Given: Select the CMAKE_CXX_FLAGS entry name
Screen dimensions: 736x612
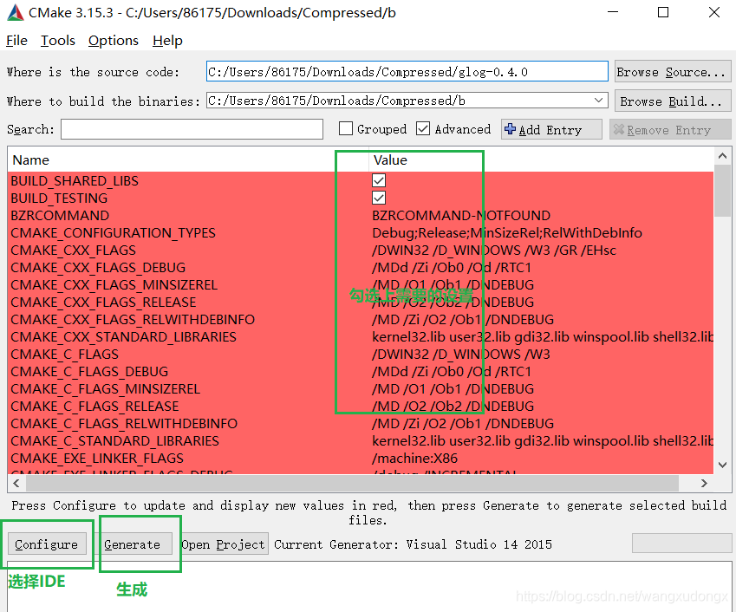Looking at the screenshot, I should (73, 251).
